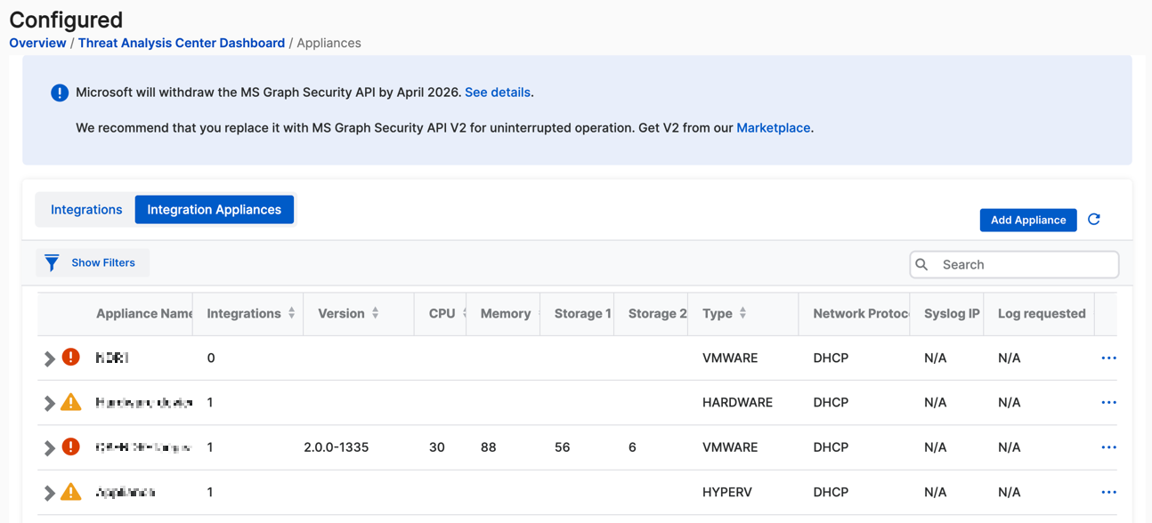Expand the 2.0.0-1335 appliance row

pos(50,447)
